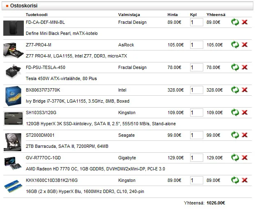
Task: Open Intel processor box thumbnail
Action: pos(13,96)
